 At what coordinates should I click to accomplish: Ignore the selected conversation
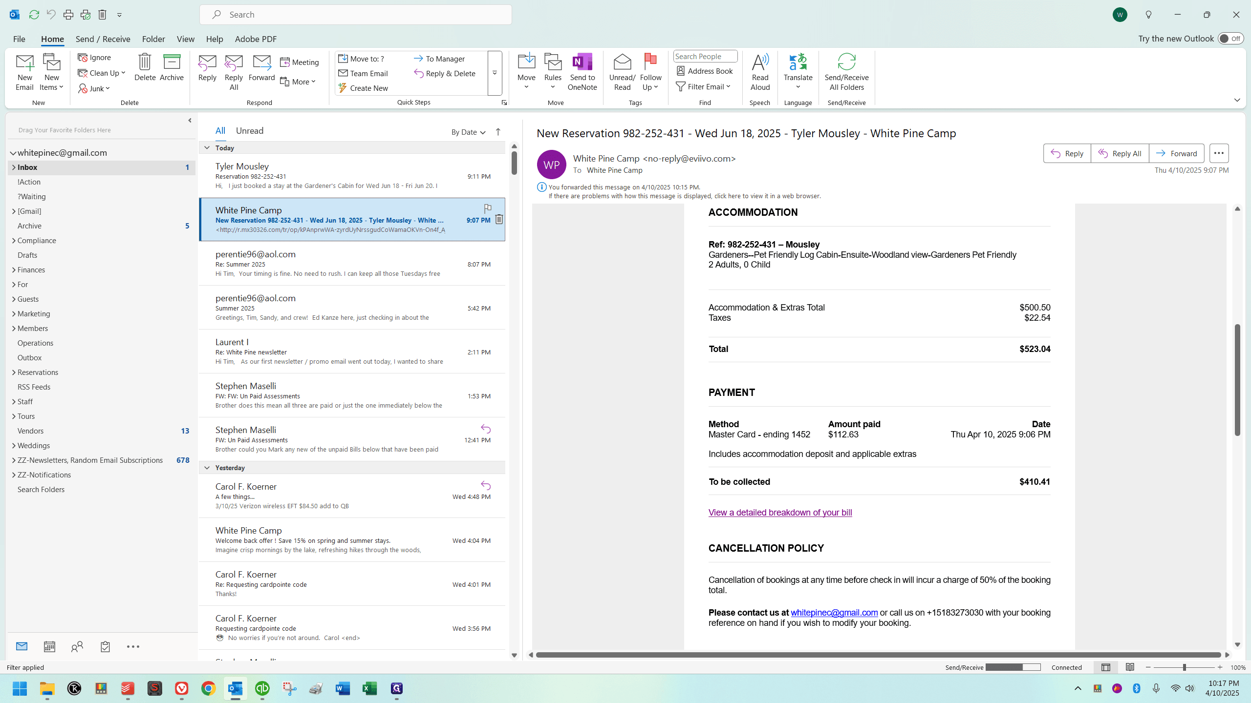94,58
